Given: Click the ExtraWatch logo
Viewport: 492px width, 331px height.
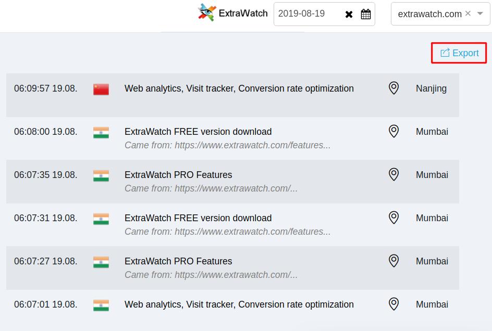Looking at the screenshot, I should (232, 13).
